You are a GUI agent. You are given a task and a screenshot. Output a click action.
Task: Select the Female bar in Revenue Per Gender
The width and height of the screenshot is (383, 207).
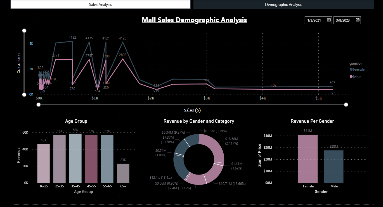[308, 158]
